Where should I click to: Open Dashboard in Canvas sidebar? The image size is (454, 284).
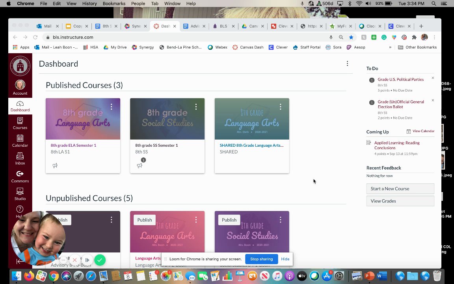20,106
